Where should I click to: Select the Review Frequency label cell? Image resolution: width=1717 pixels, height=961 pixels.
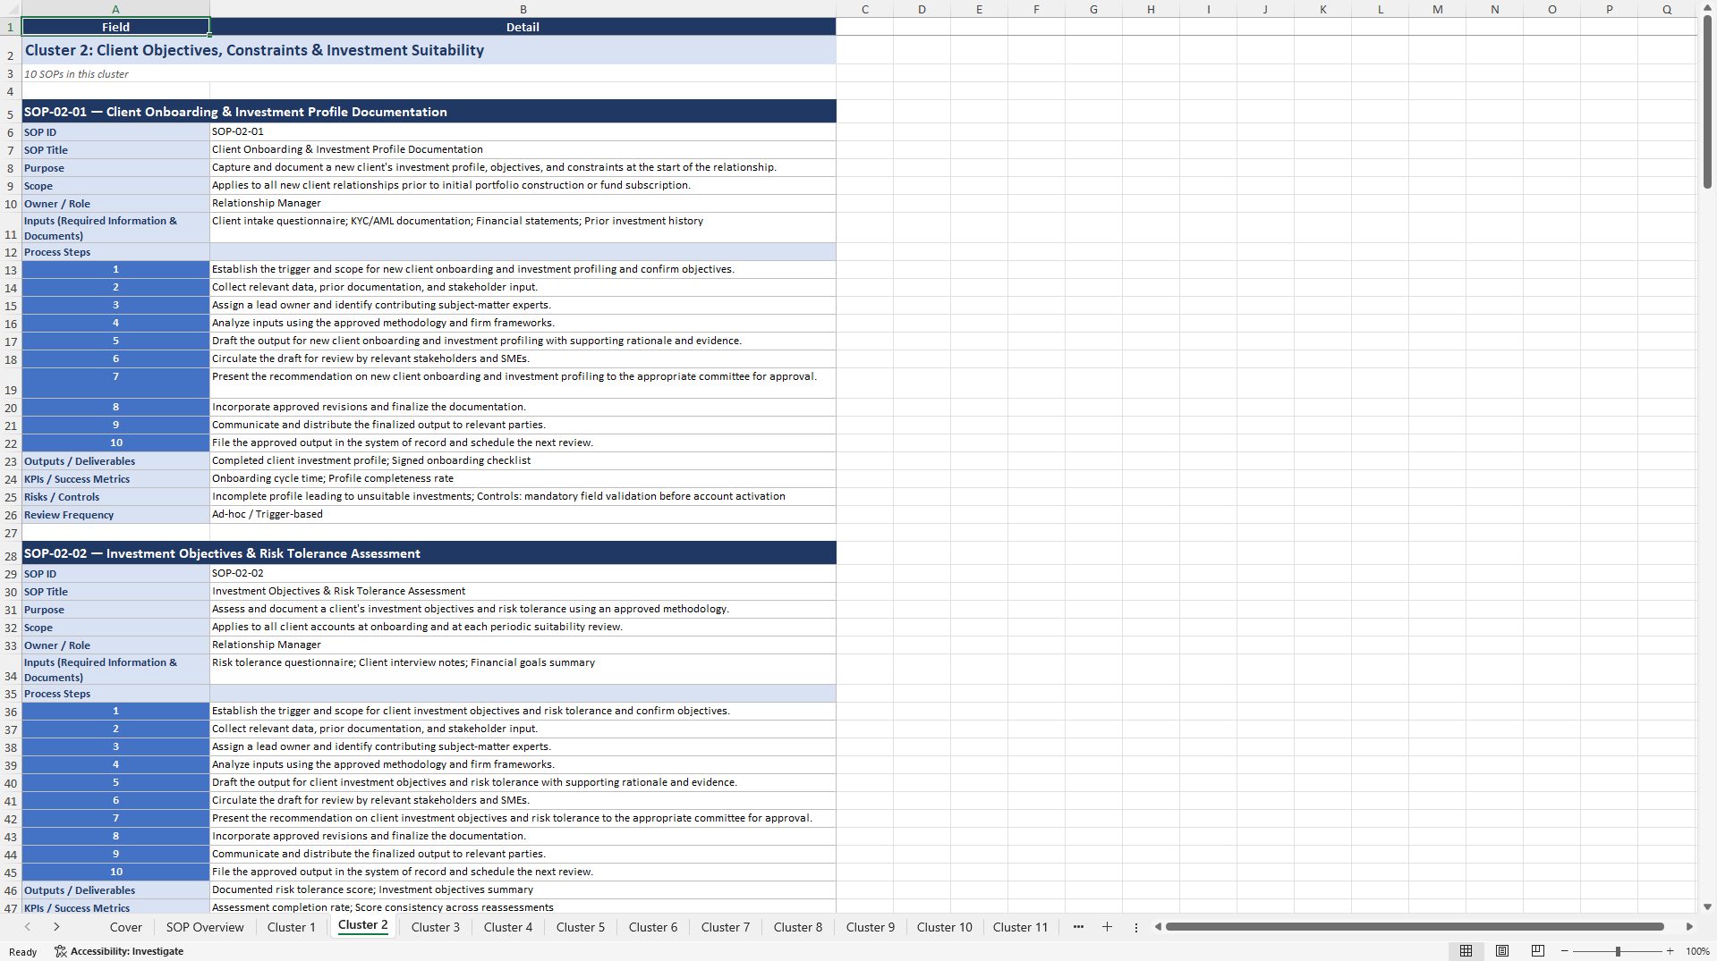[x=115, y=515]
